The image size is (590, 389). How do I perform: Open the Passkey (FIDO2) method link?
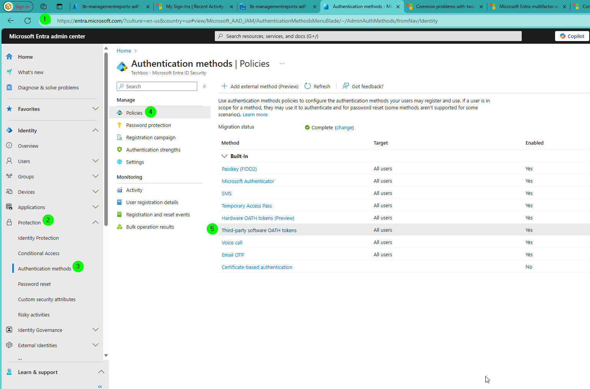tap(239, 169)
